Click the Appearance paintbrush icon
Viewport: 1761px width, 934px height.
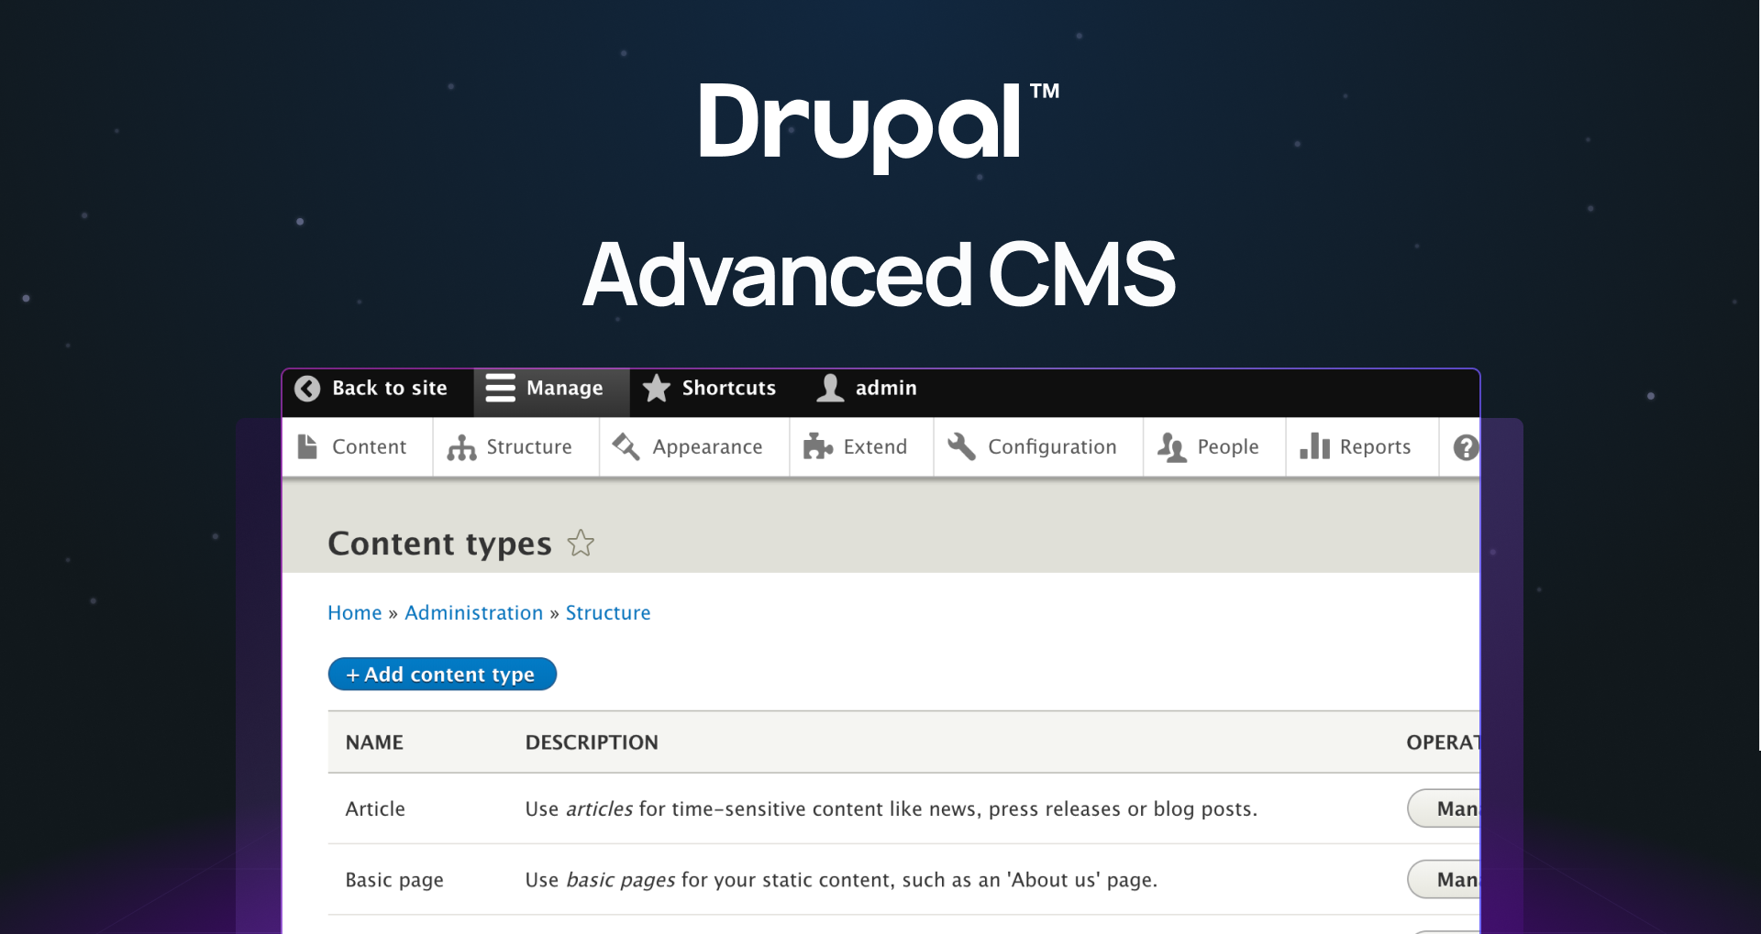pyautogui.click(x=626, y=446)
